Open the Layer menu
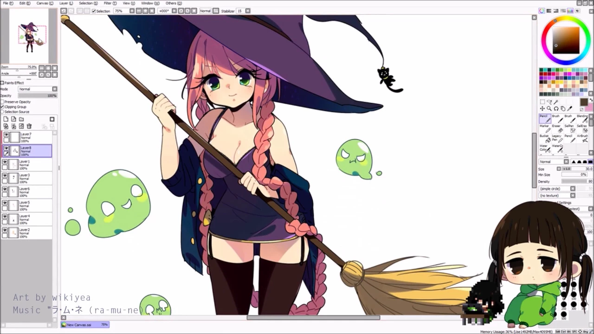The width and height of the screenshot is (594, 334). tap(66, 3)
